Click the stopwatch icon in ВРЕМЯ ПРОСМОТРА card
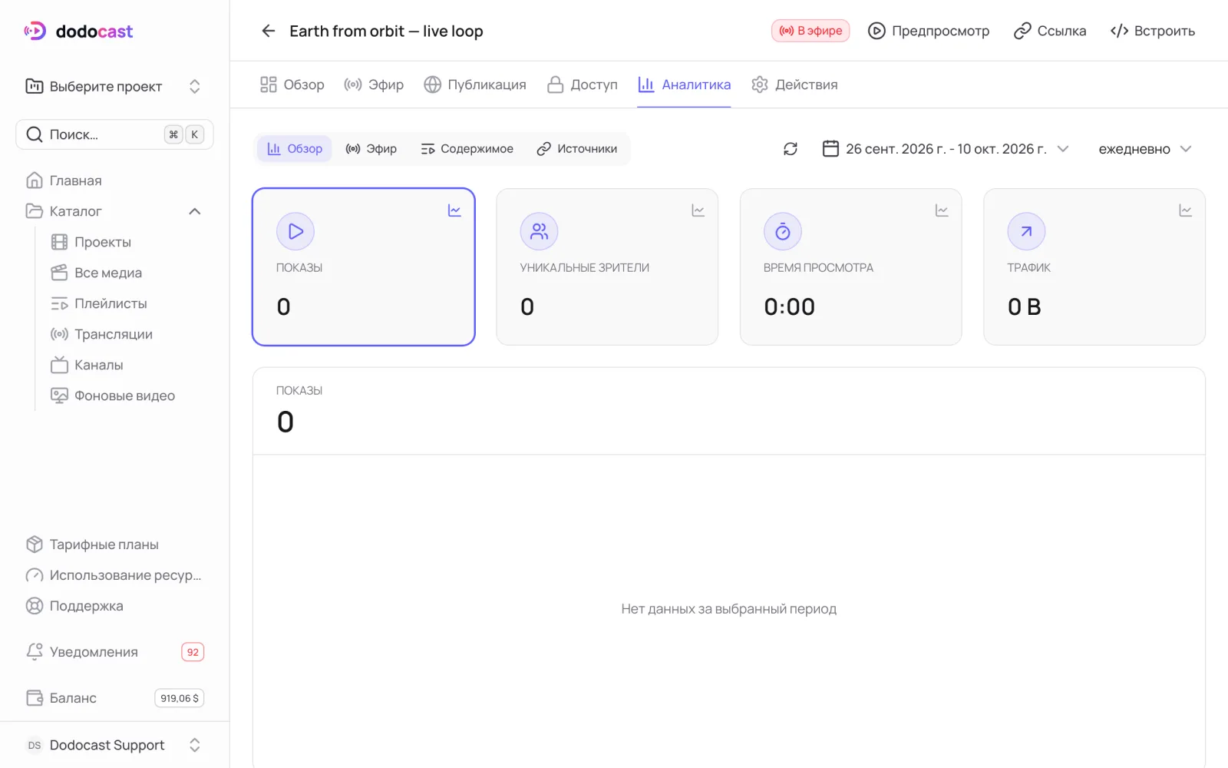Image resolution: width=1228 pixels, height=768 pixels. click(783, 231)
